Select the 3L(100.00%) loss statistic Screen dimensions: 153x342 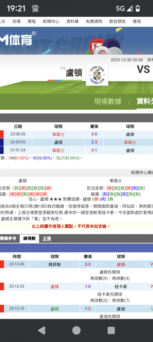68,158
